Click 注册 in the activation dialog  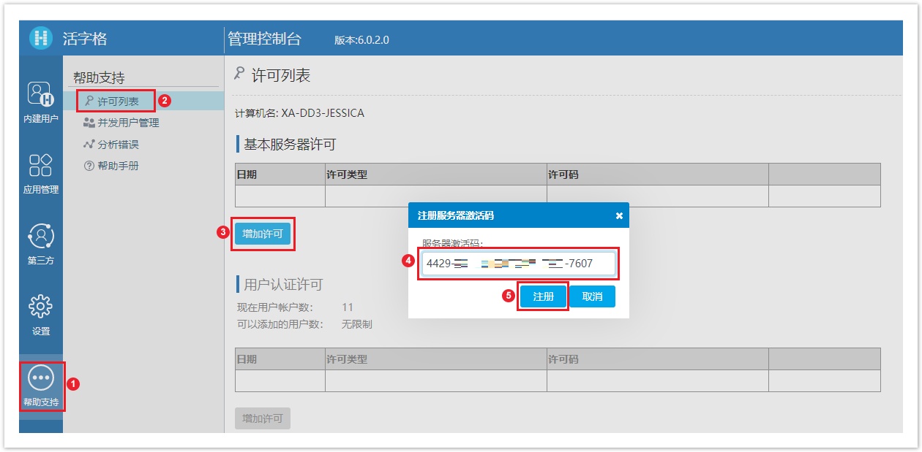[543, 296]
